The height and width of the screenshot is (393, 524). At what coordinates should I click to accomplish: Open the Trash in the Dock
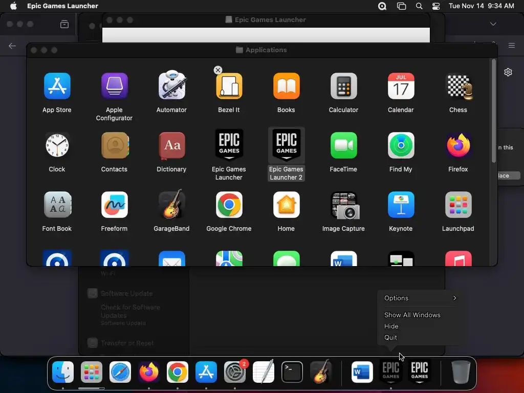[461, 372]
